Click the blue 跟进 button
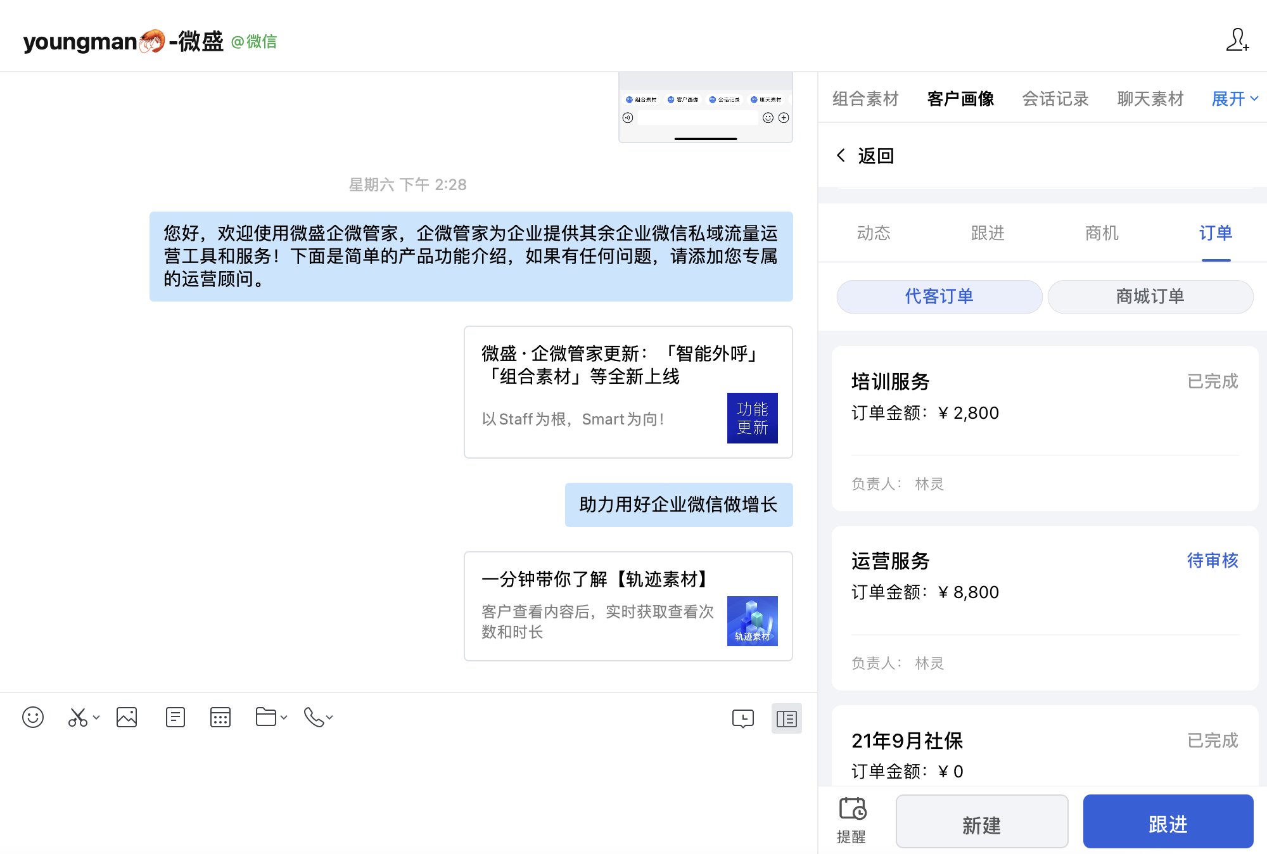Screen dimensions: 1267x854 [x=1168, y=822]
